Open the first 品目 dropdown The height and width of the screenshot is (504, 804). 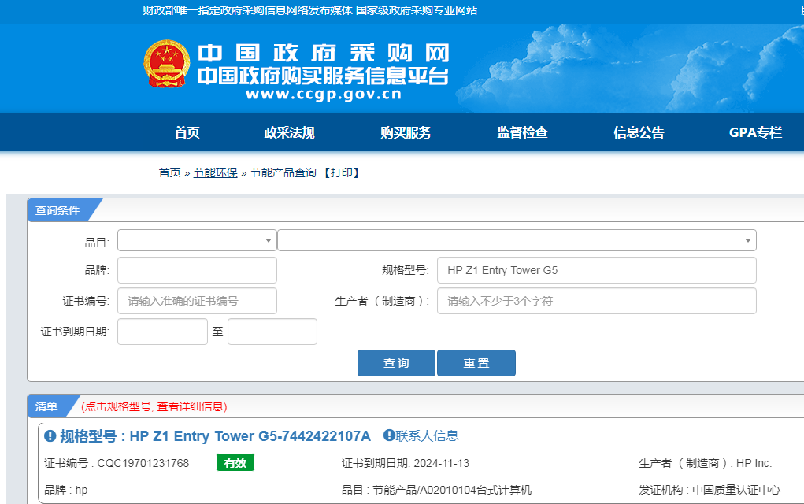(x=197, y=240)
